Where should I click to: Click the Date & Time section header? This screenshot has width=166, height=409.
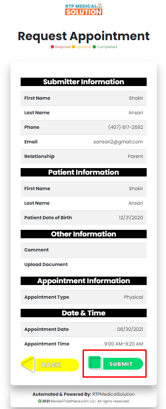tap(83, 313)
